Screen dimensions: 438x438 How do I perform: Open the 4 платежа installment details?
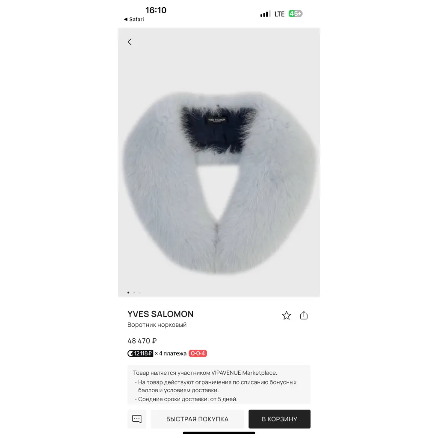170,353
